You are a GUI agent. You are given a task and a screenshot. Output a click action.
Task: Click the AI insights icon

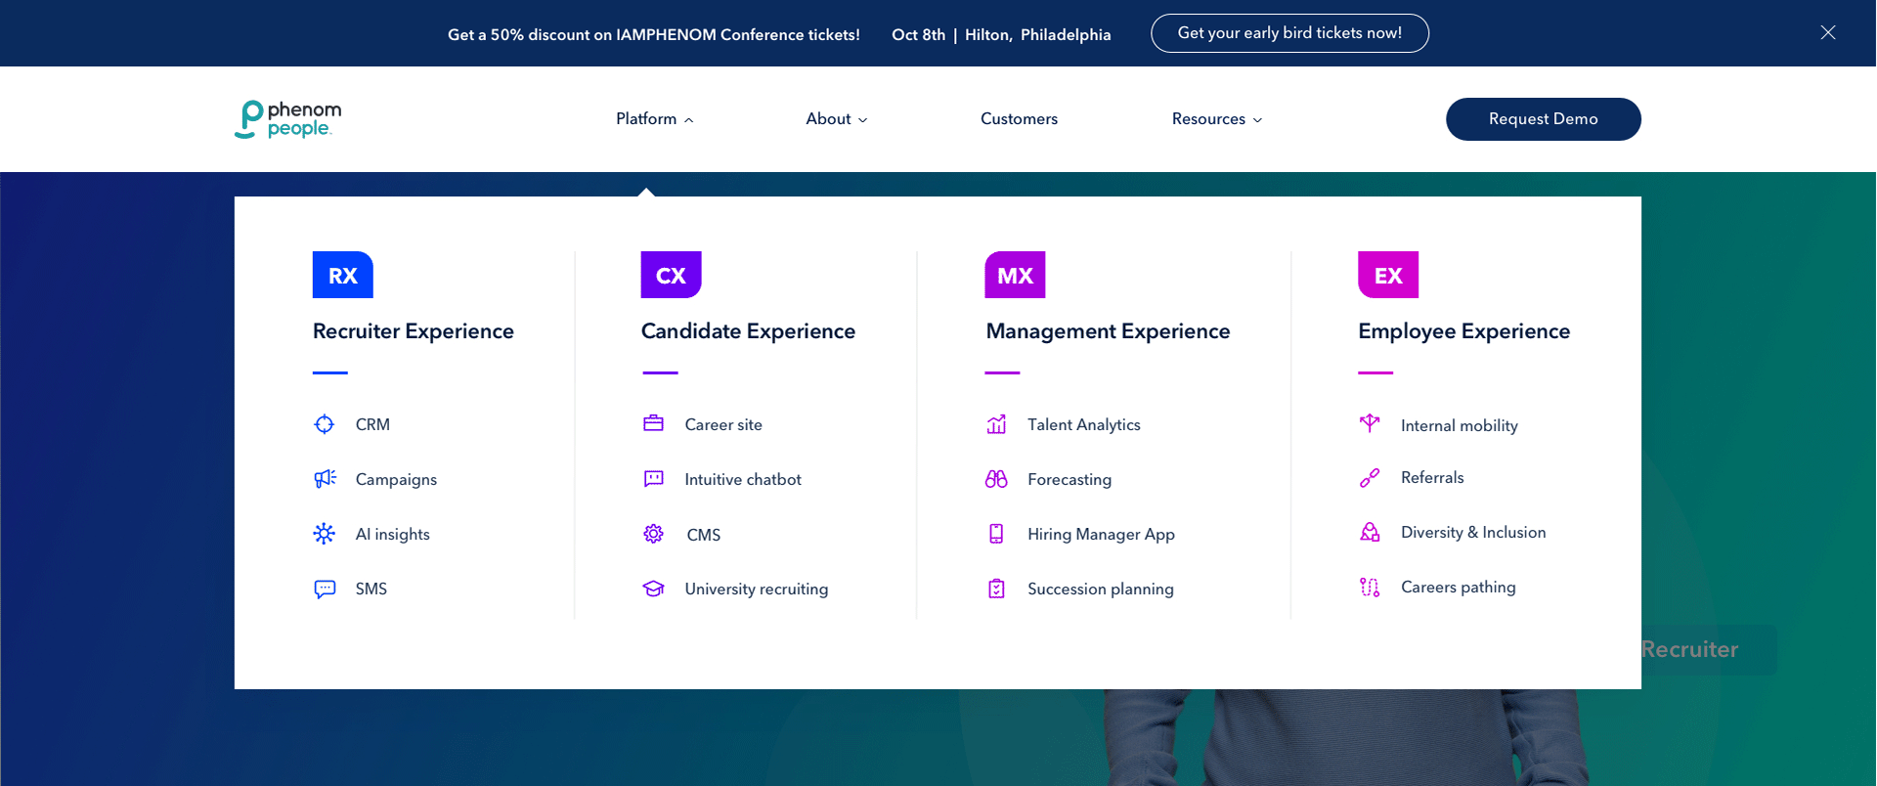(325, 534)
